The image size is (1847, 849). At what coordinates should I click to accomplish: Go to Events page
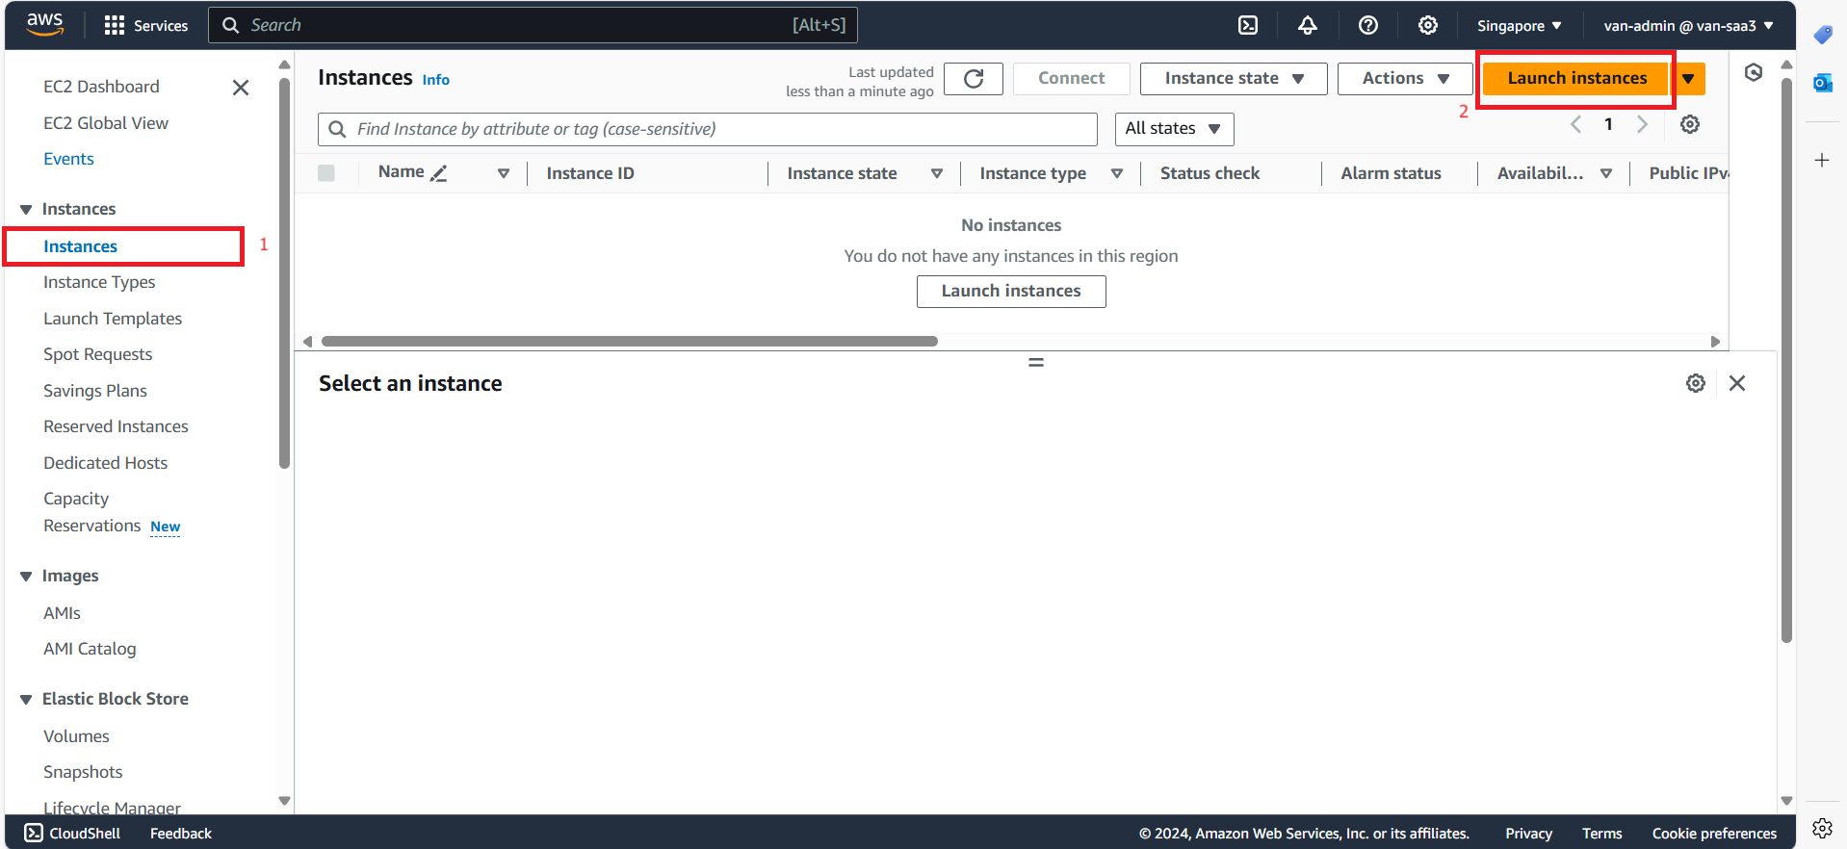tap(68, 159)
